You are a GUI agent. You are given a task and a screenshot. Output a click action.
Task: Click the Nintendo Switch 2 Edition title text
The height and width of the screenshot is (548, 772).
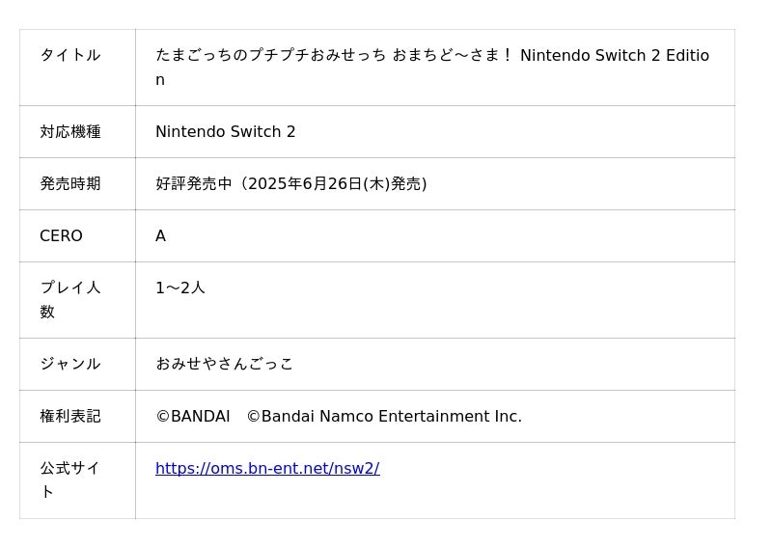point(614,56)
